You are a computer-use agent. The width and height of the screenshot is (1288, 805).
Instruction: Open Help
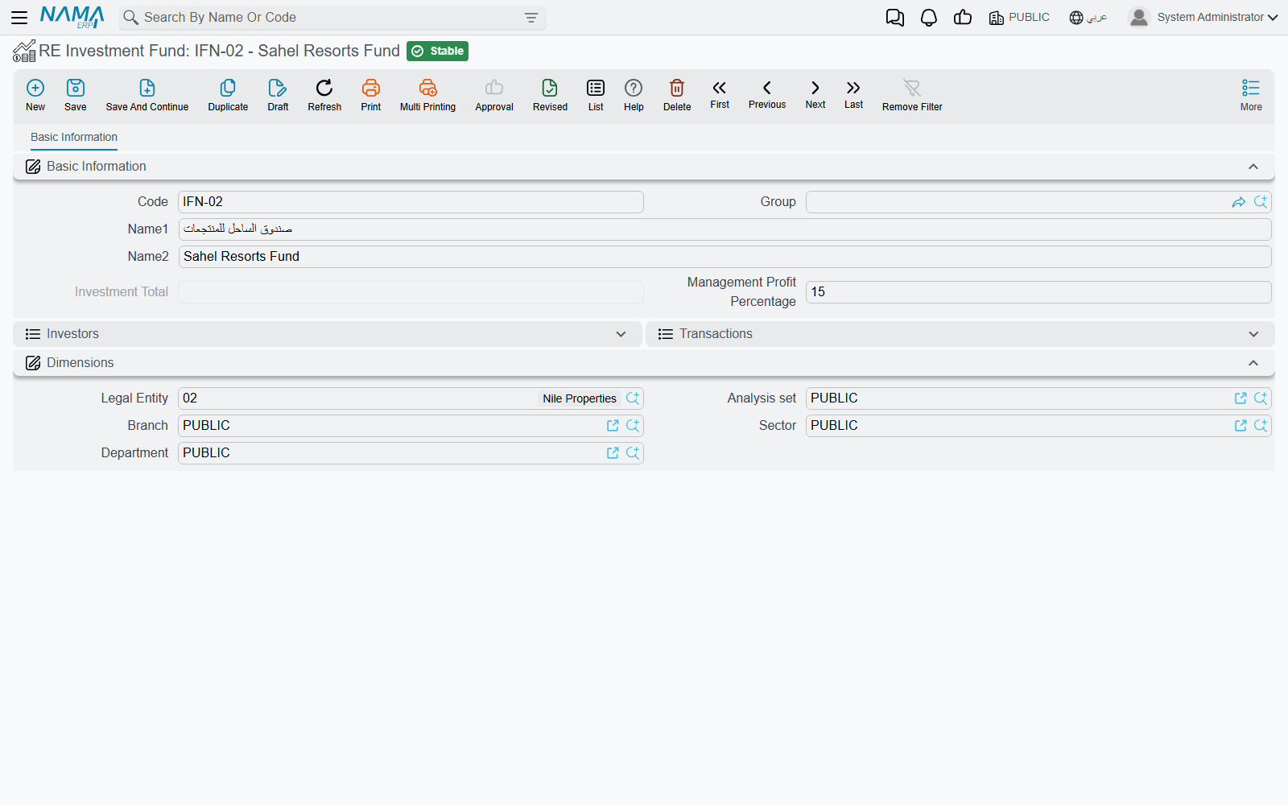click(634, 95)
